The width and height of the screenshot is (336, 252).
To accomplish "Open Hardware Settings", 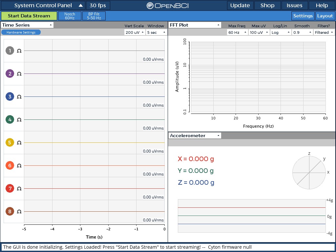I will (x=21, y=32).
